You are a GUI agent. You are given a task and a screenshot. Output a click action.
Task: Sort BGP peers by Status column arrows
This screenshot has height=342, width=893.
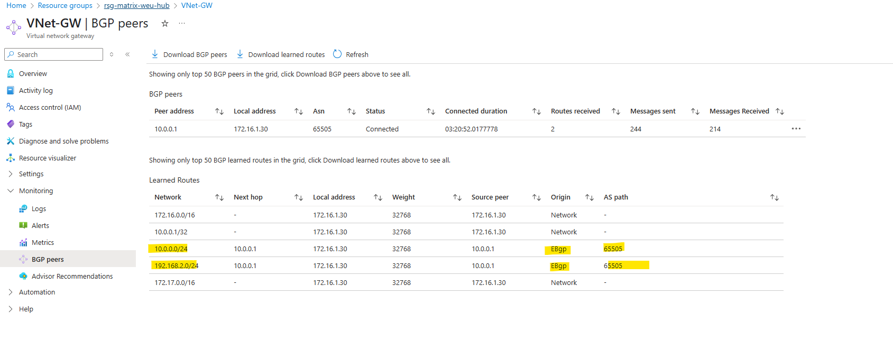[x=431, y=111]
